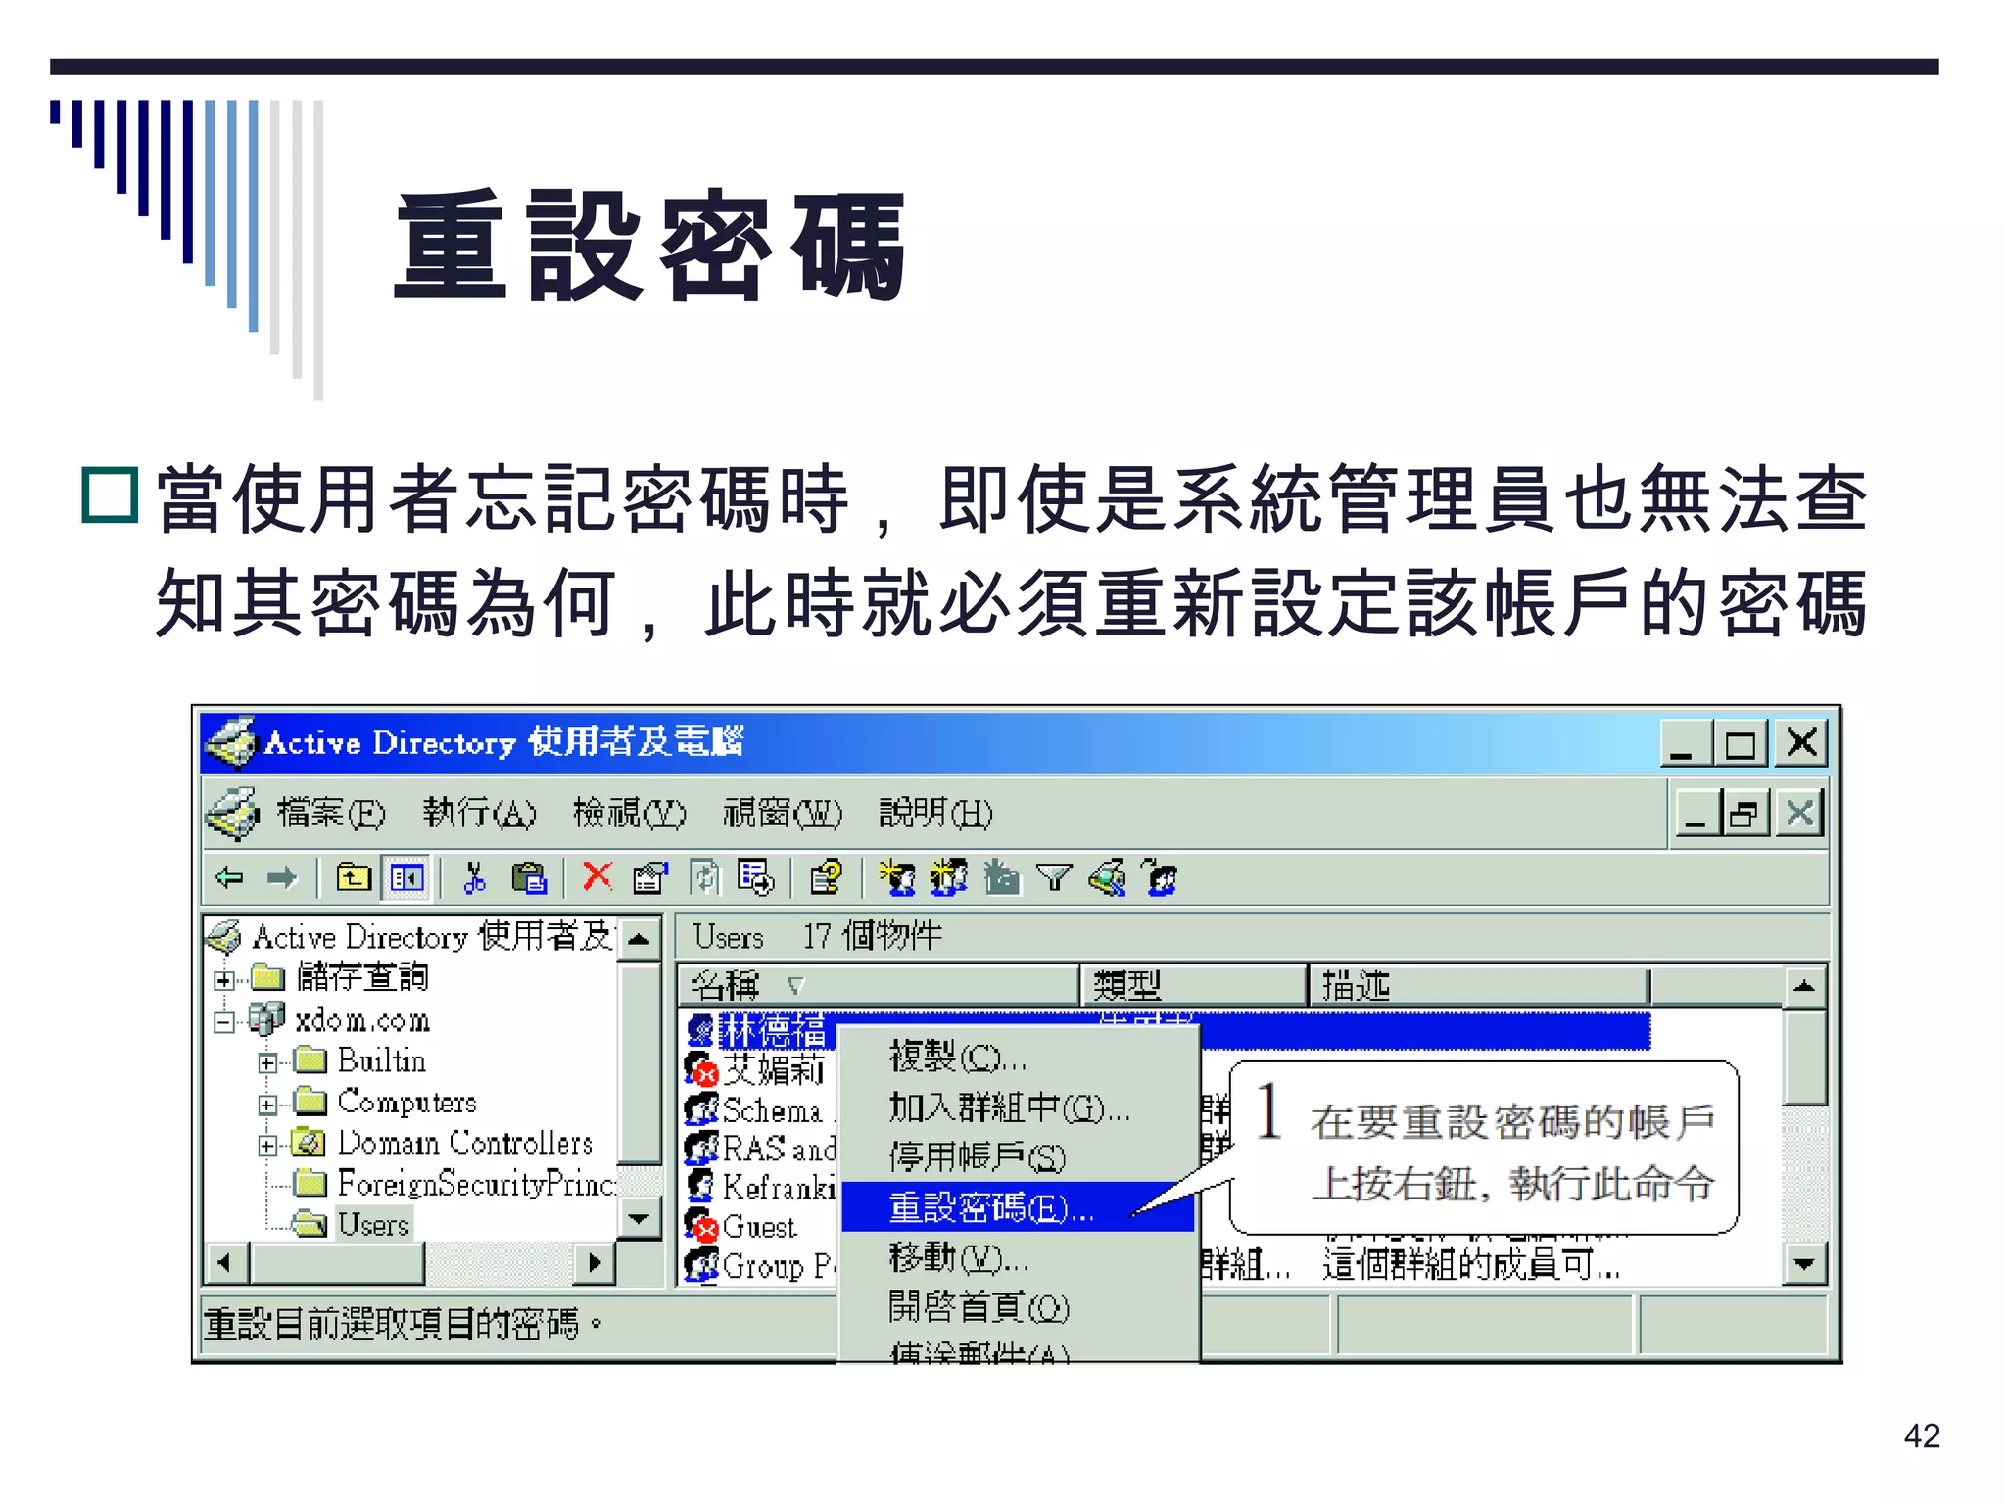Screen dimensions: 2006x1504
Task: Choose 加入群組中(G)... in context menu
Action: (x=1019, y=1107)
